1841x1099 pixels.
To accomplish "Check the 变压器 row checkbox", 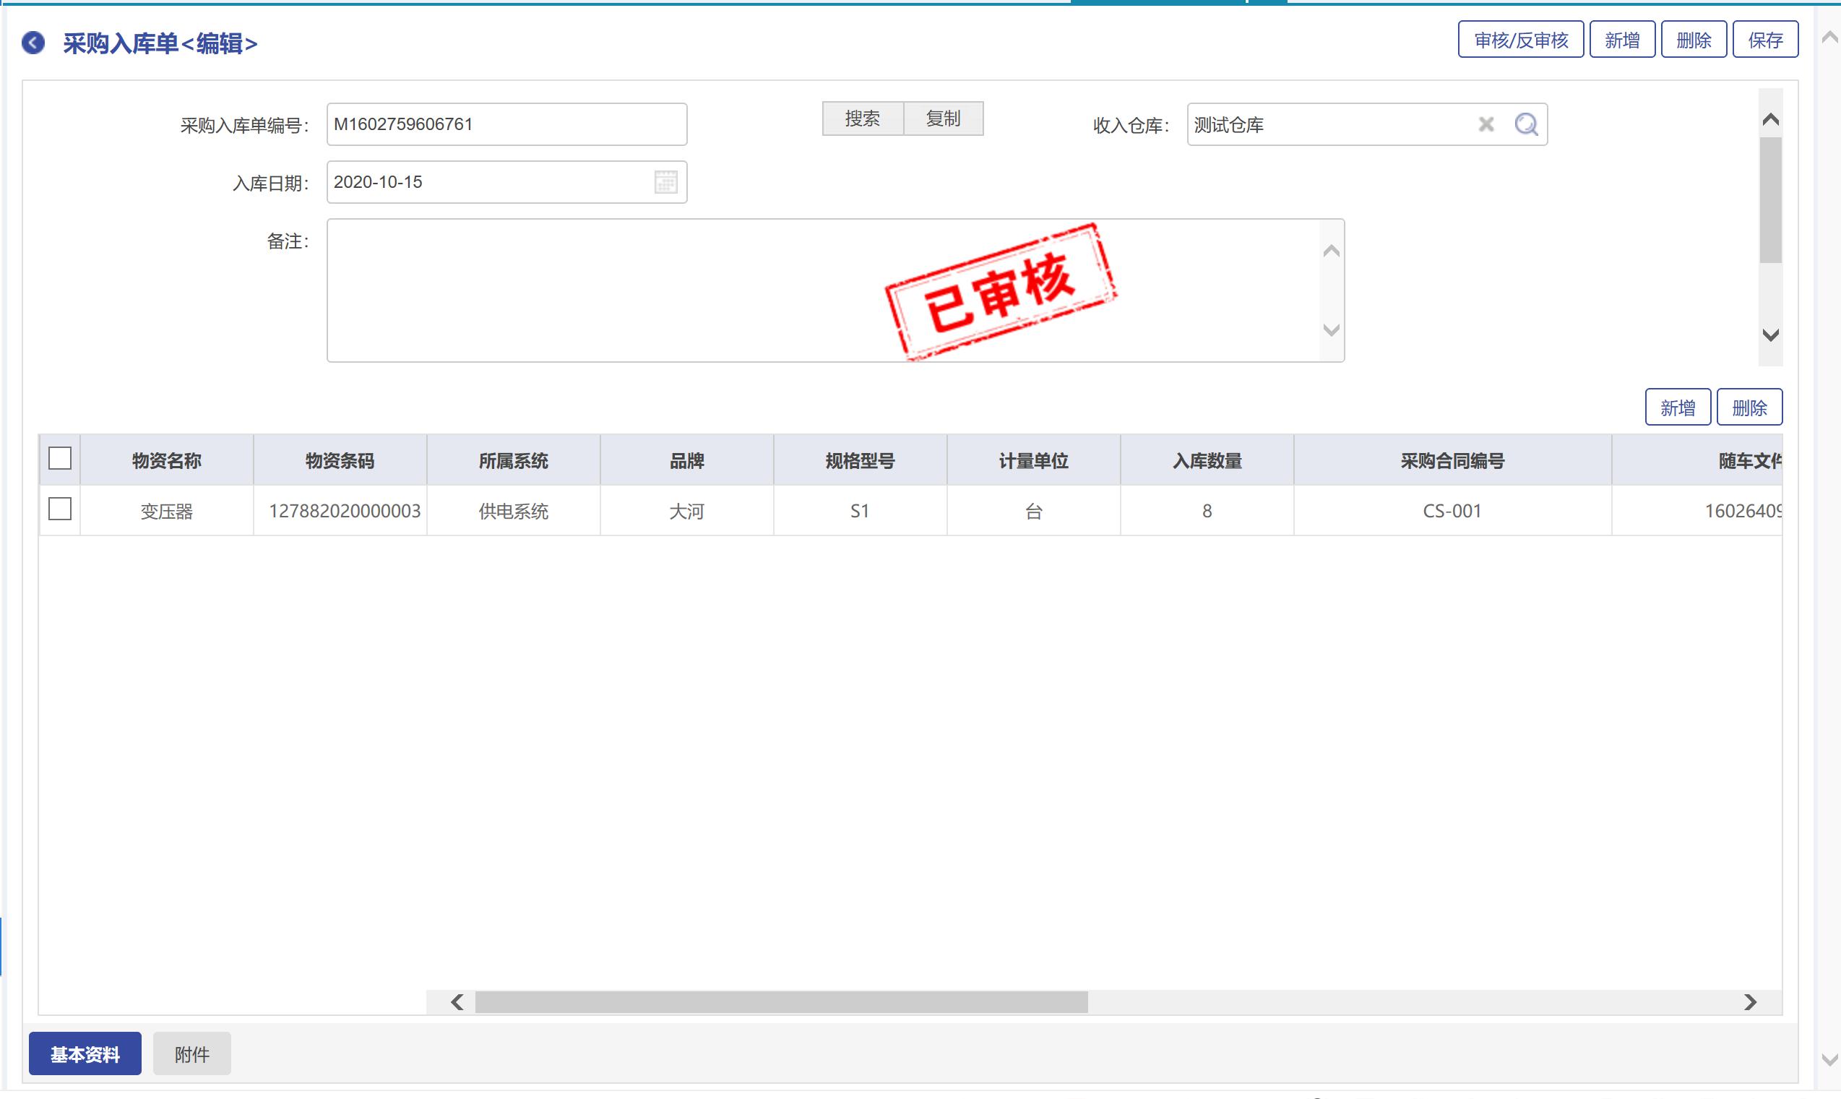I will pos(60,509).
